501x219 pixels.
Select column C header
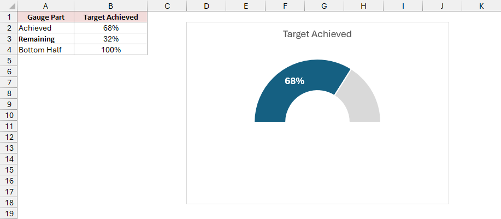167,6
